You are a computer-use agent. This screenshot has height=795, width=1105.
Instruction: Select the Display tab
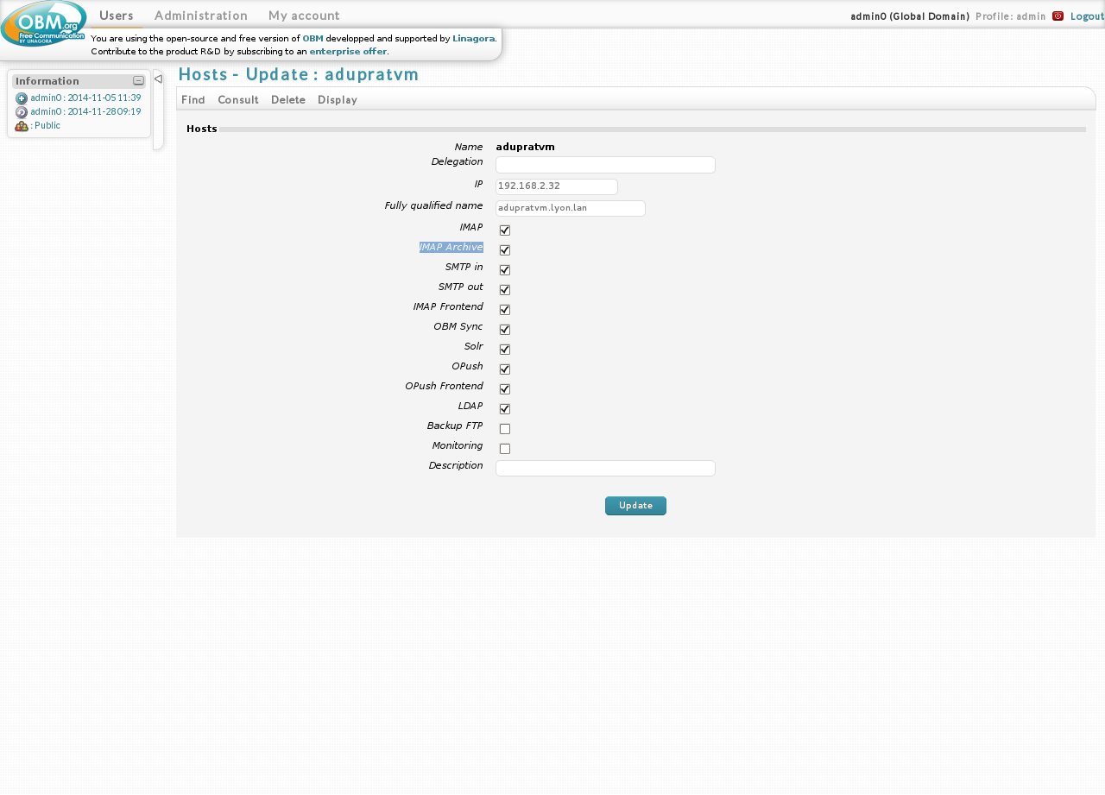338,100
